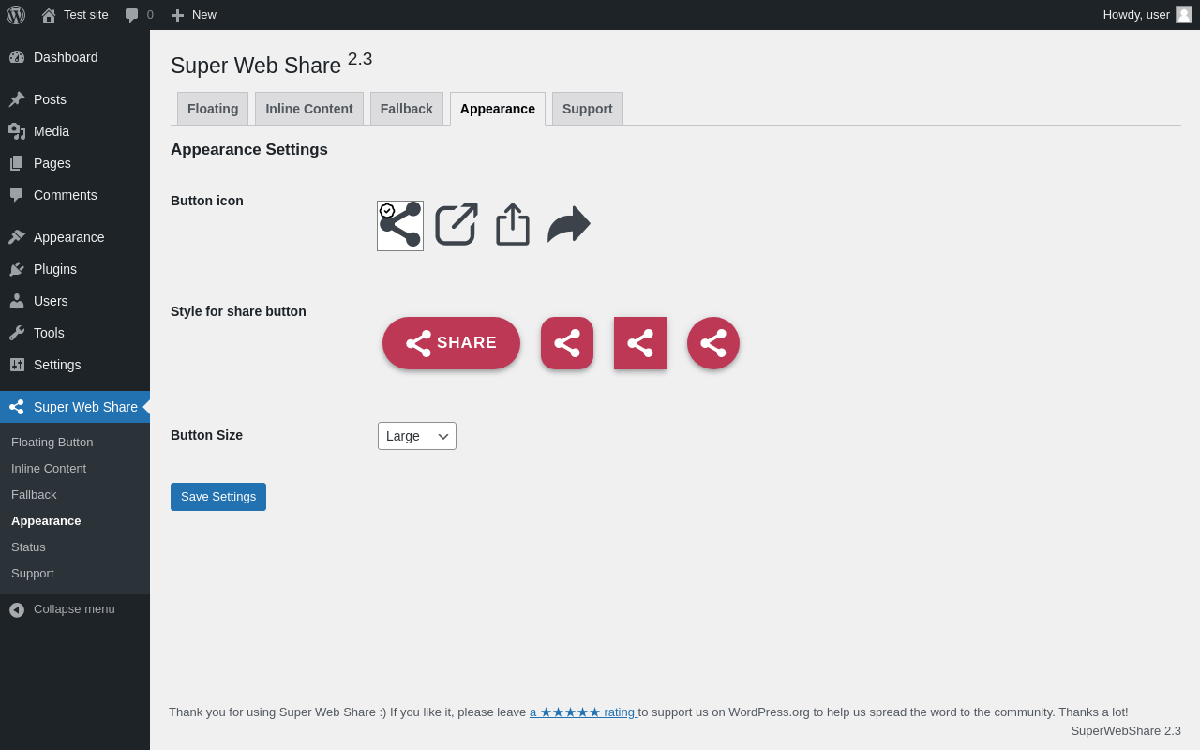Click the Tools wrench icon
This screenshot has height=750, width=1200.
pyautogui.click(x=17, y=333)
